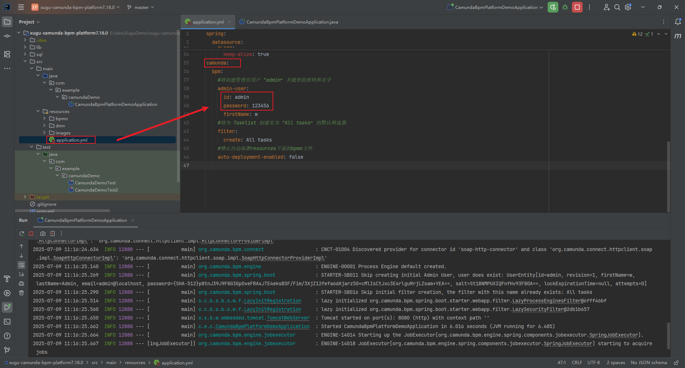Switch to CamundaBpmPlatformDemoApplication.java editor tab
Viewport: 685px width, 368px height.
(292, 22)
